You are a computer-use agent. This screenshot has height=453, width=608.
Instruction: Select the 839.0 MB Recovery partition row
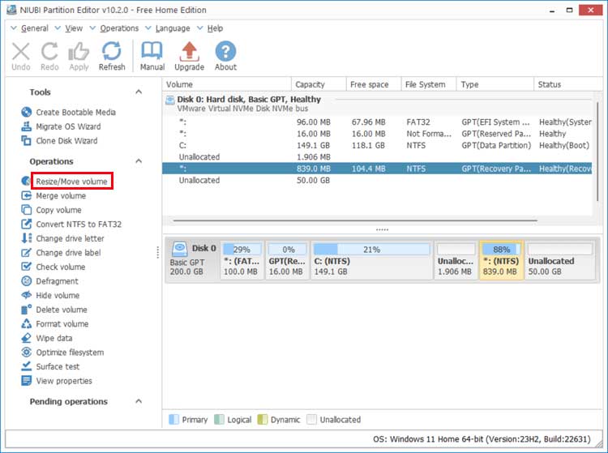point(377,169)
